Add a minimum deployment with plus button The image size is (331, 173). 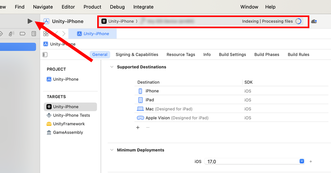coord(311,162)
